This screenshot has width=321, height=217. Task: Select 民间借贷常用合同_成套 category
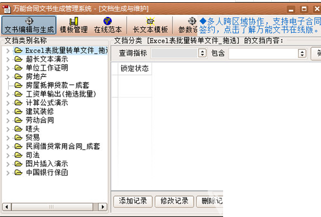tap(63, 146)
